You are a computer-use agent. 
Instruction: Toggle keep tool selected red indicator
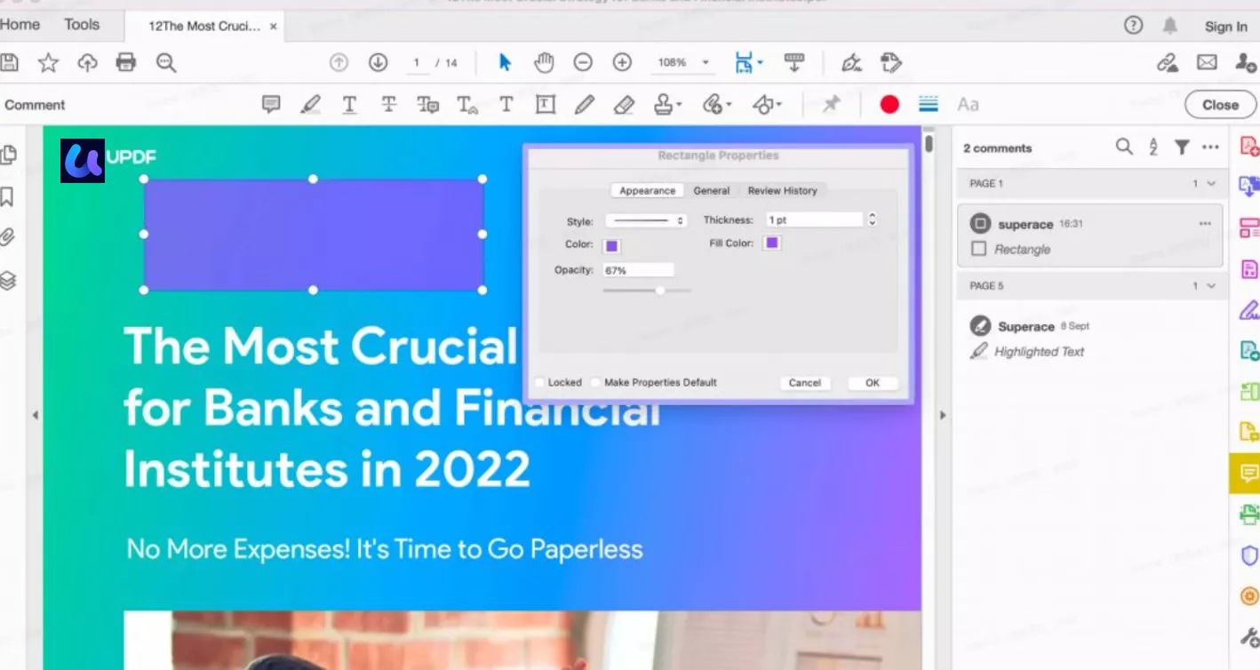pyautogui.click(x=889, y=104)
